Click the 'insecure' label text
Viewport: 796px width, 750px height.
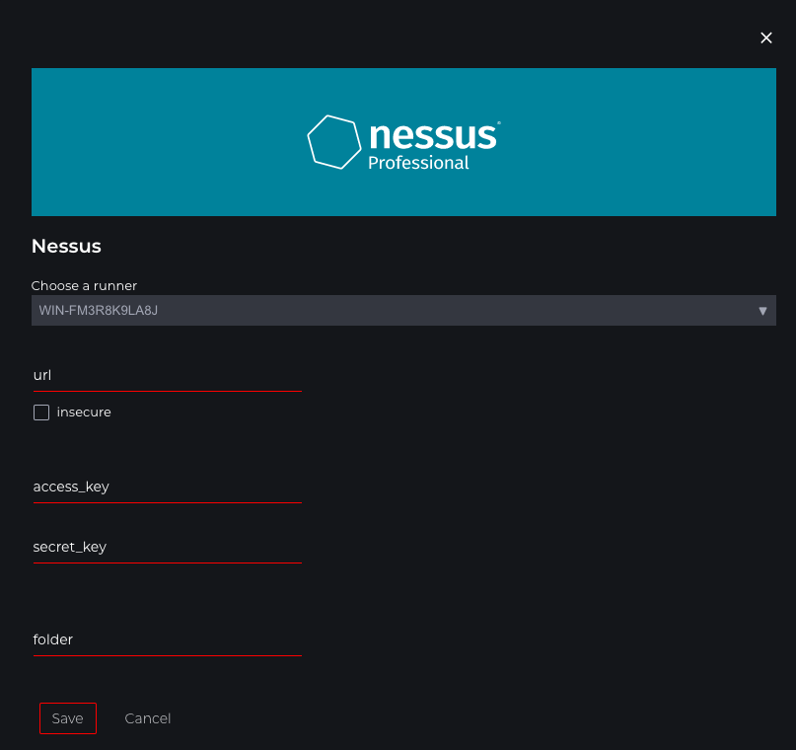coord(84,412)
